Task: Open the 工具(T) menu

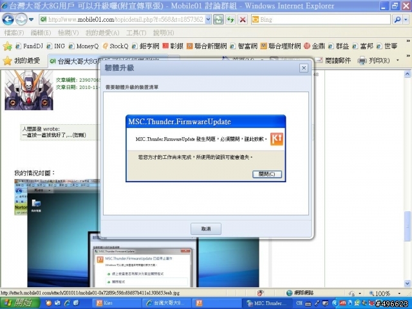Action: pyautogui.click(x=136, y=33)
